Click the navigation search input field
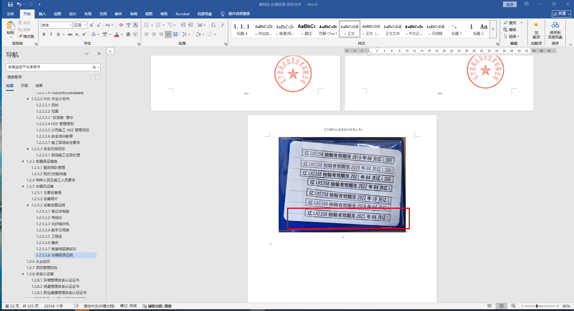The image size is (574, 311). 49,67
